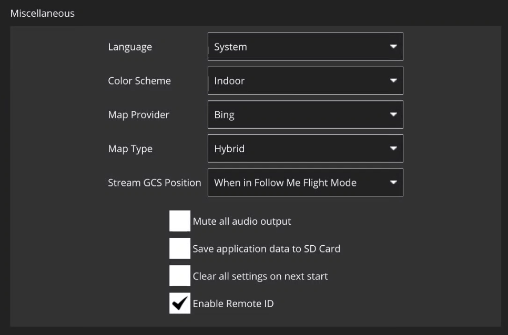Screen dimensions: 508x335
Task: Click the "Stream GCS Position" field label
Action: 155,183
